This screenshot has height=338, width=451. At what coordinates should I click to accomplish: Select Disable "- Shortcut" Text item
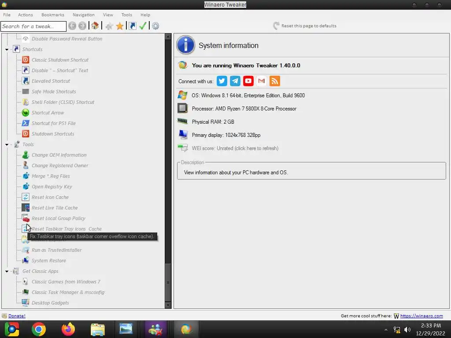pos(60,70)
